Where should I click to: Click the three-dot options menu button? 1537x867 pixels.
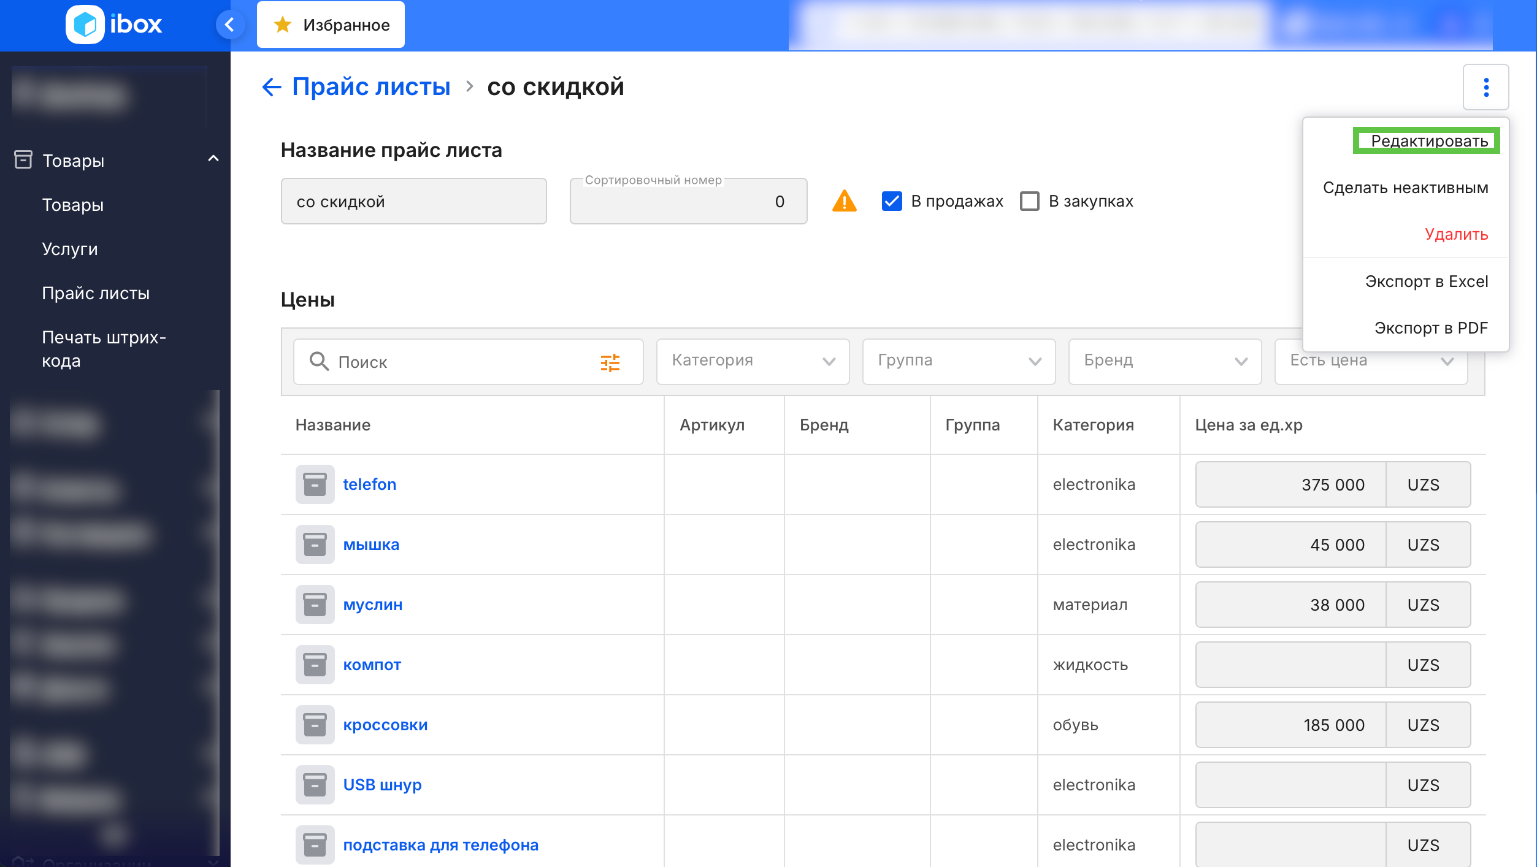[1485, 87]
